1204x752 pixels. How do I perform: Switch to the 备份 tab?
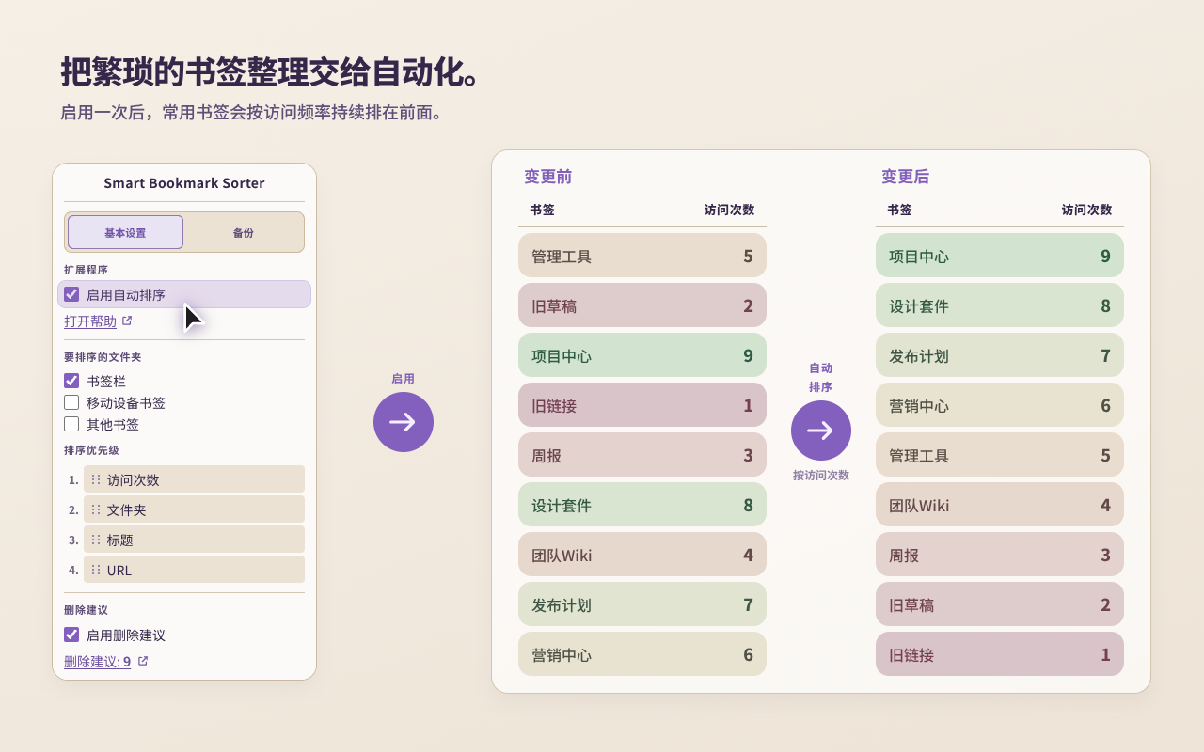coord(244,233)
